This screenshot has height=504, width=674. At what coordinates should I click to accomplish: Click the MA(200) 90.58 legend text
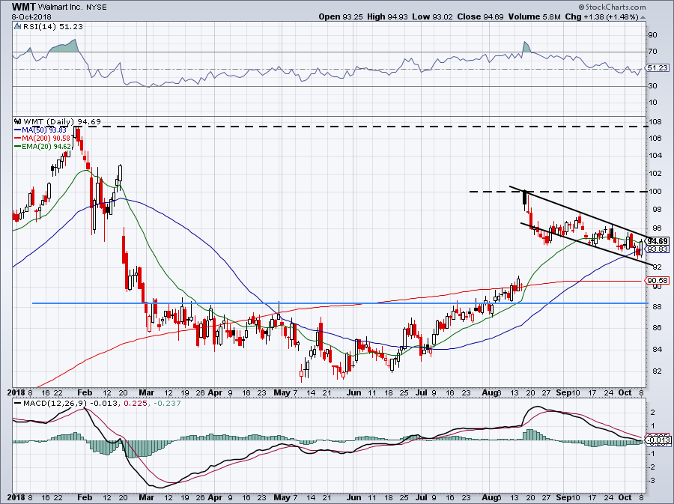click(46, 138)
